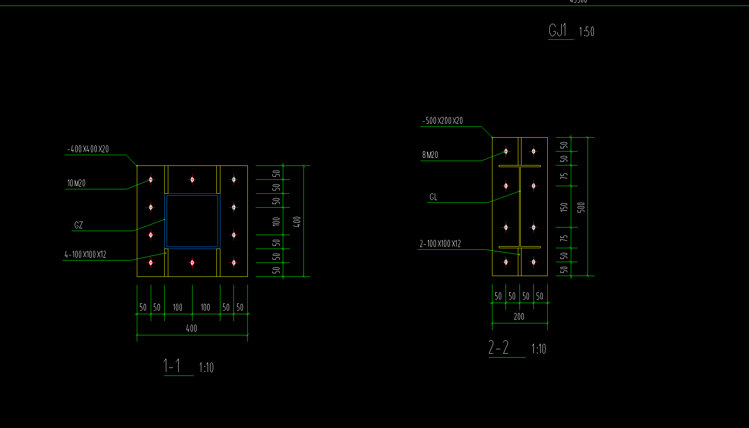Select the blue GZ column square outline
The image size is (749, 428).
point(192,221)
